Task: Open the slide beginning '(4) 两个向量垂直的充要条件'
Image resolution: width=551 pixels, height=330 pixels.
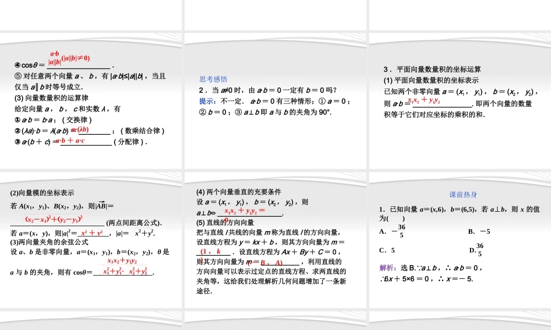Action: tap(275, 240)
